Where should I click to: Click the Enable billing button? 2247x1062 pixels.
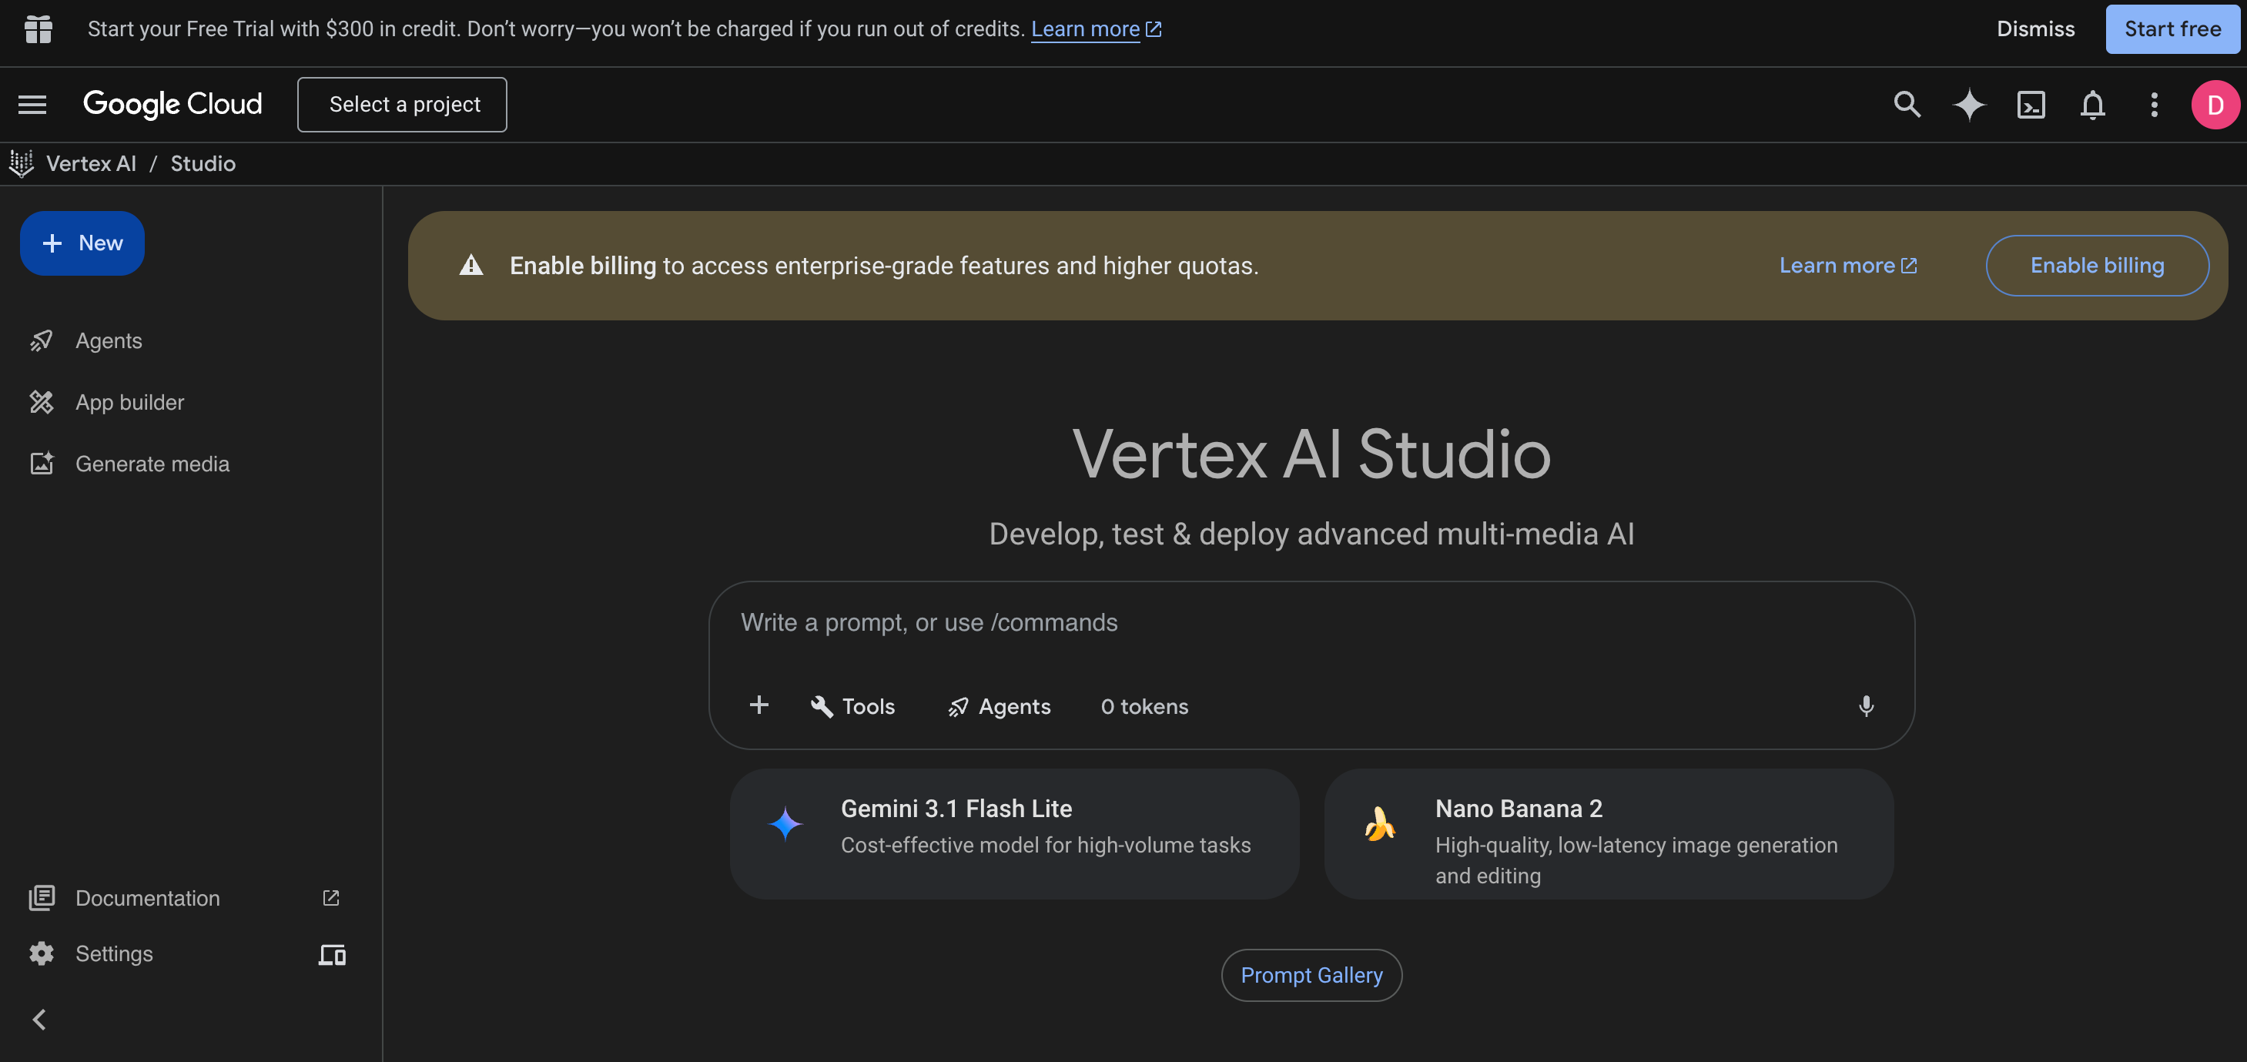[x=2097, y=265]
